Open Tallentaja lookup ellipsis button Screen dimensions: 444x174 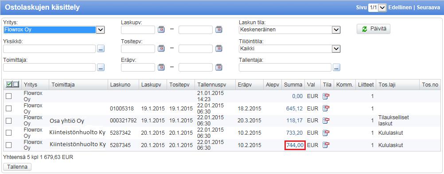(336, 68)
